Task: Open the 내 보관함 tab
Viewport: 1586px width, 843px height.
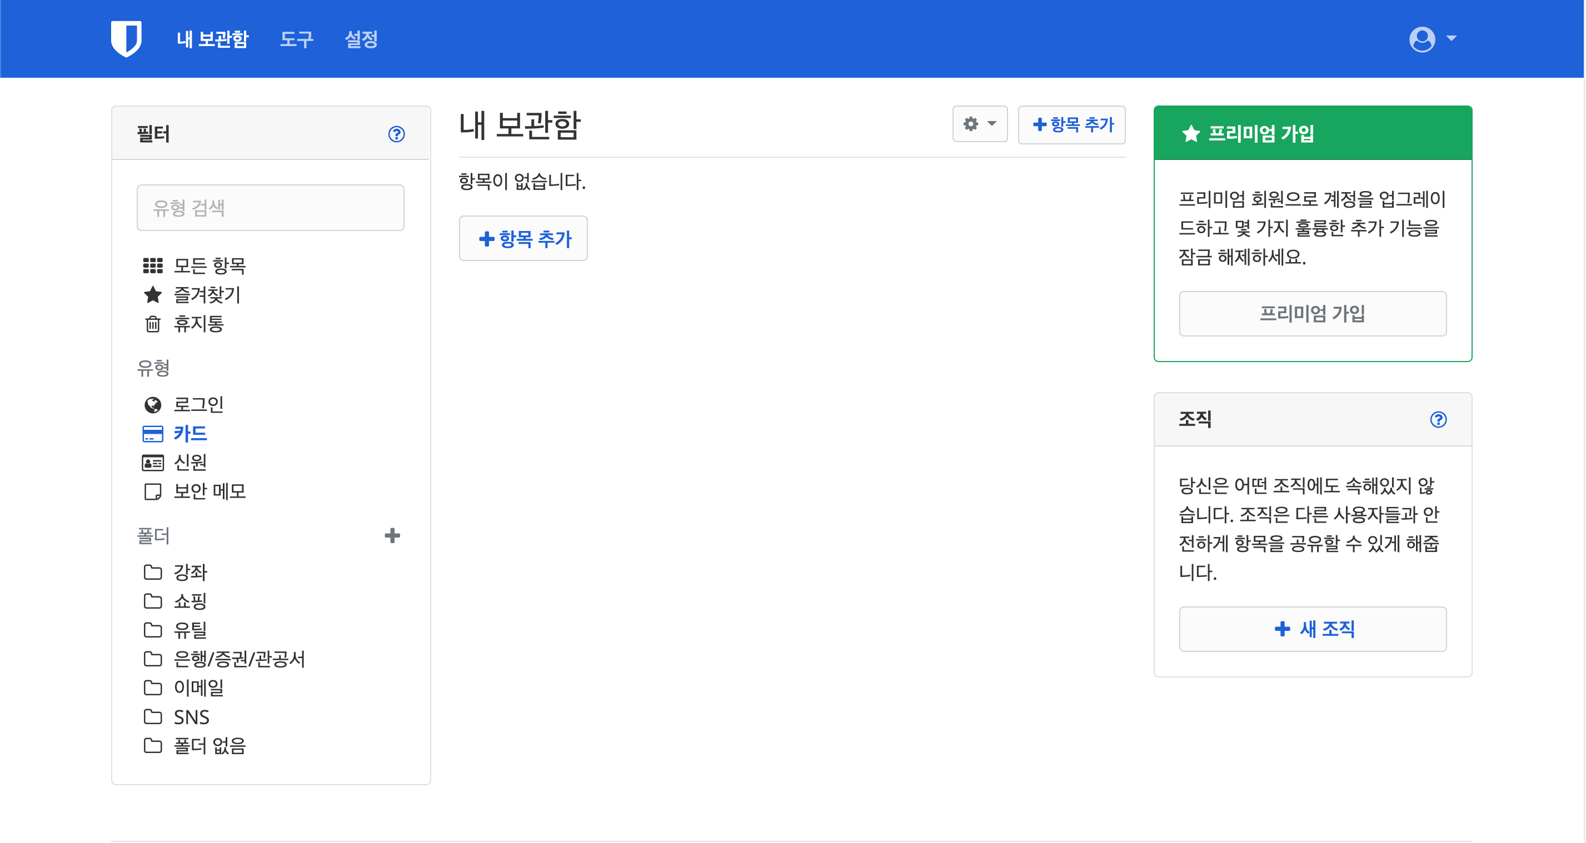Action: point(212,39)
